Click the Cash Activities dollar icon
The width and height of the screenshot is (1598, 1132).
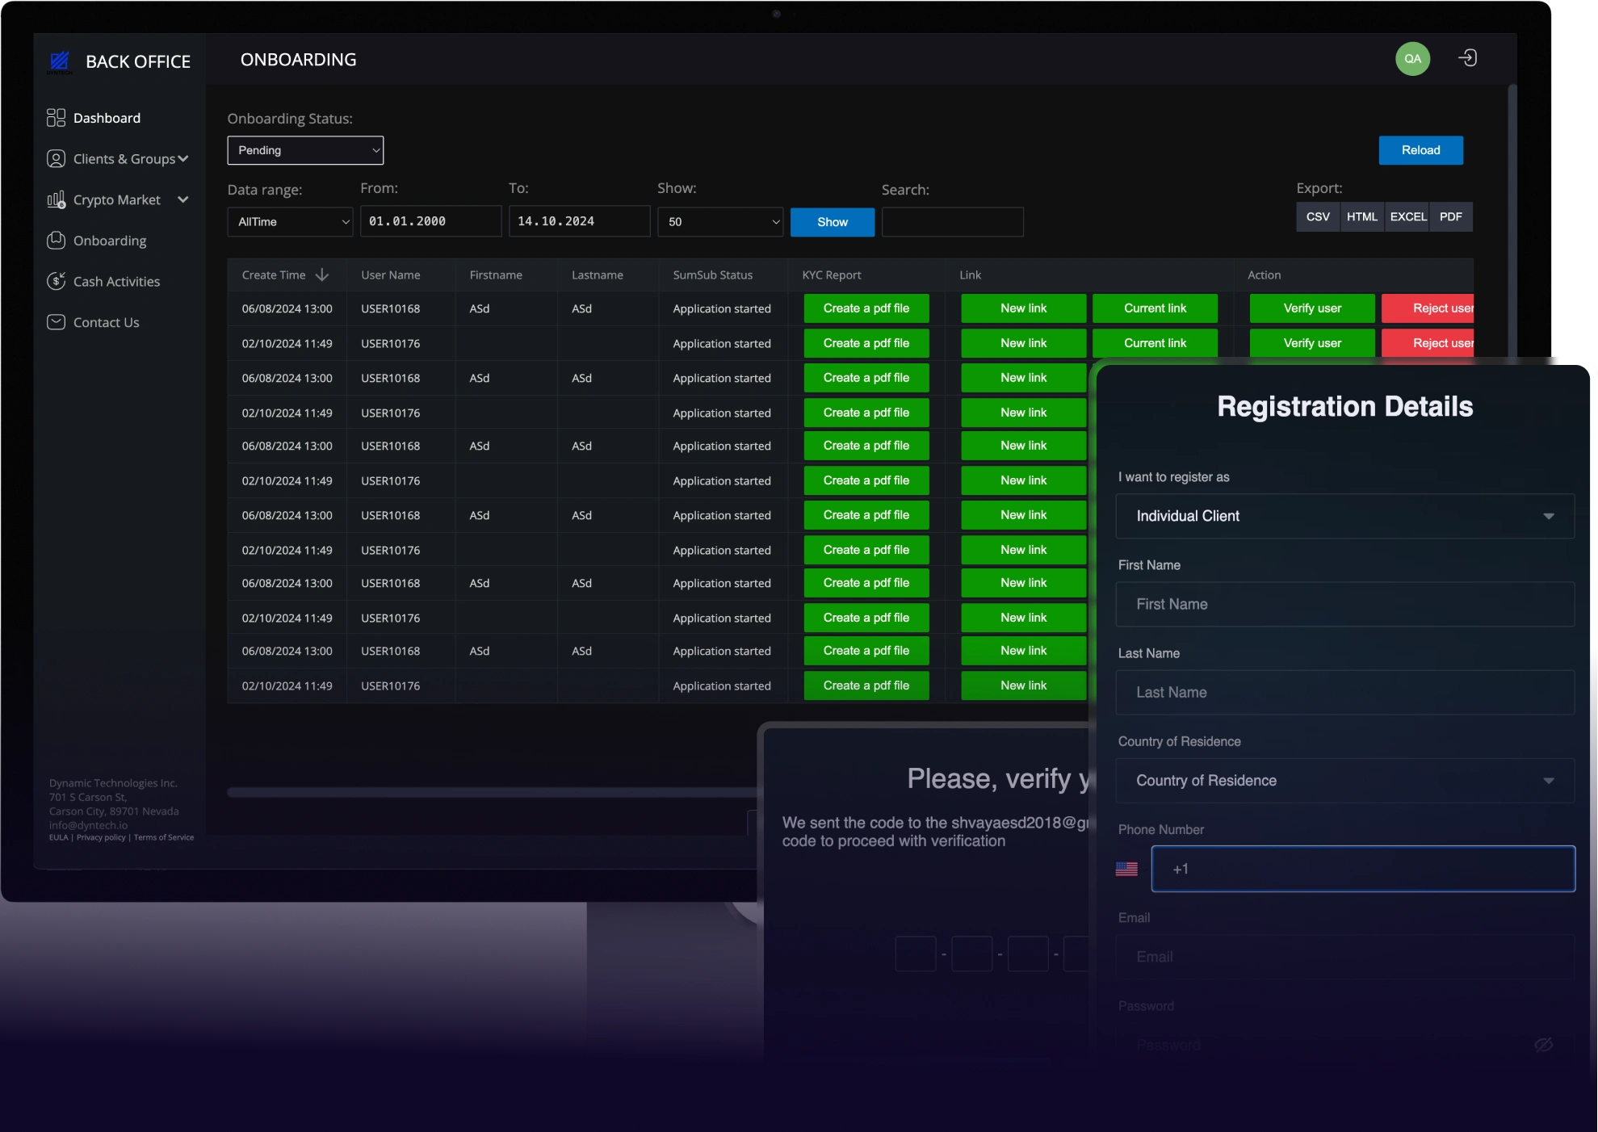pos(56,281)
